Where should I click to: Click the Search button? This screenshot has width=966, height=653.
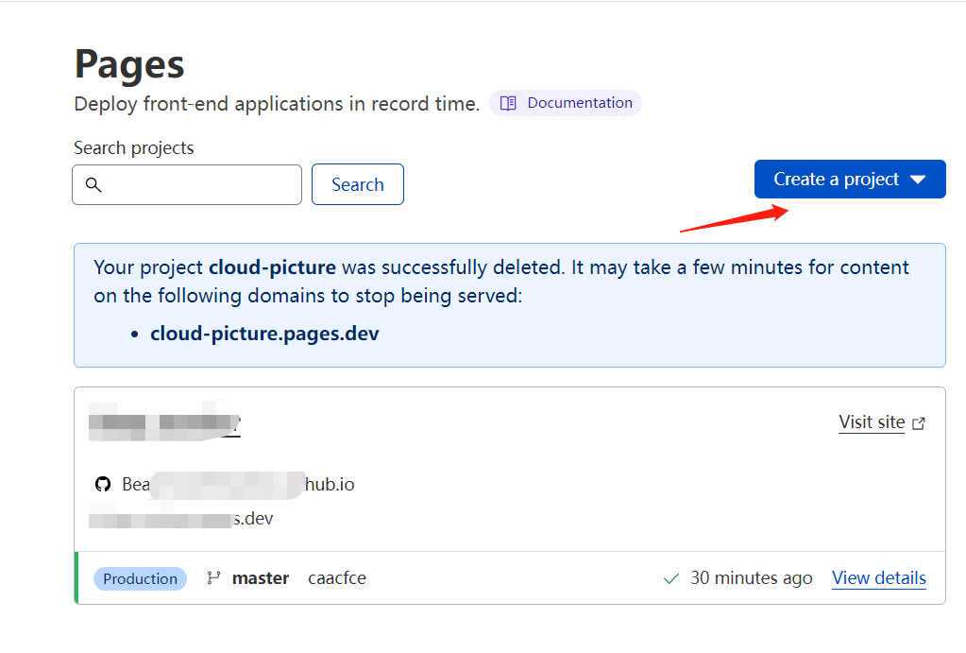click(x=357, y=184)
